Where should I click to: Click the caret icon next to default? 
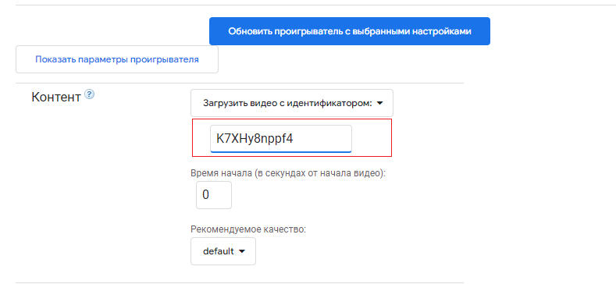click(x=242, y=251)
